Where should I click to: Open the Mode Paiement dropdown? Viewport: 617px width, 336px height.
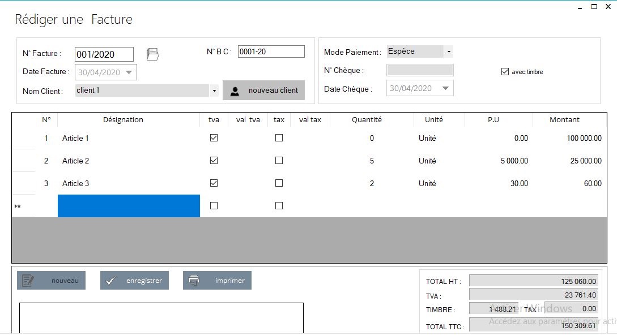(x=449, y=51)
